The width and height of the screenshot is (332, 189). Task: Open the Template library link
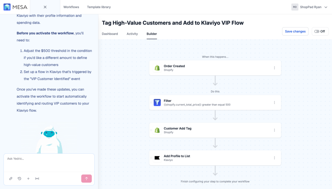(x=99, y=7)
